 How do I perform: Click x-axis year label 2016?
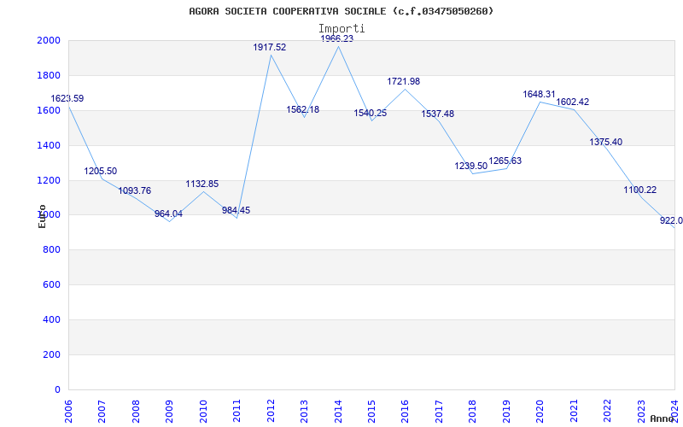point(406,412)
